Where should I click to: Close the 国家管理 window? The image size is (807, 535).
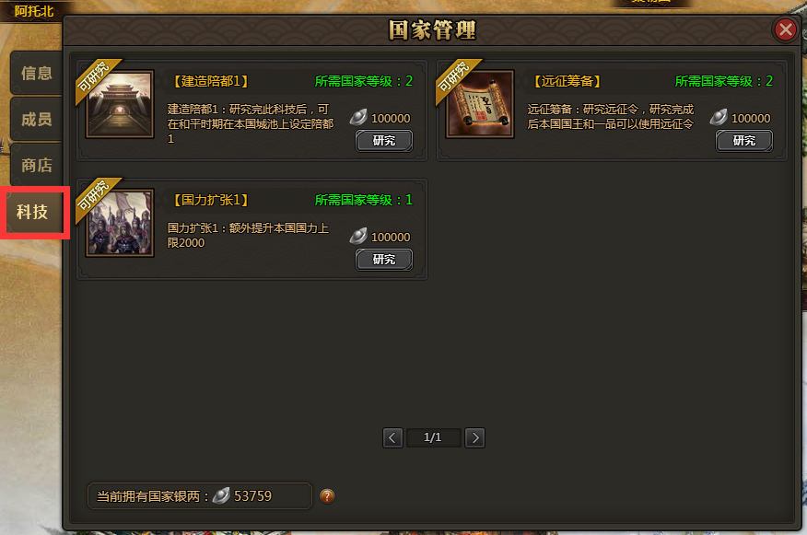tap(786, 29)
